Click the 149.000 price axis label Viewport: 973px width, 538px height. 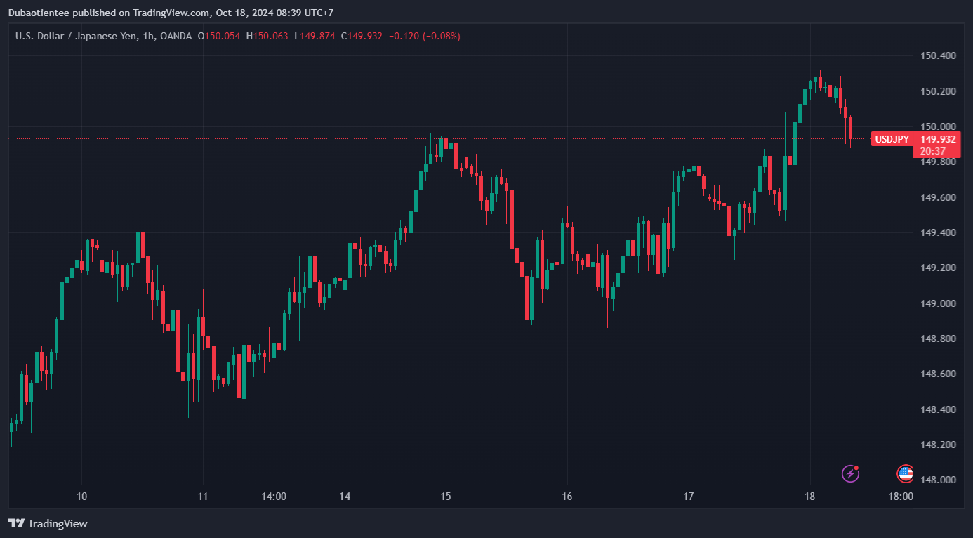tap(939, 303)
